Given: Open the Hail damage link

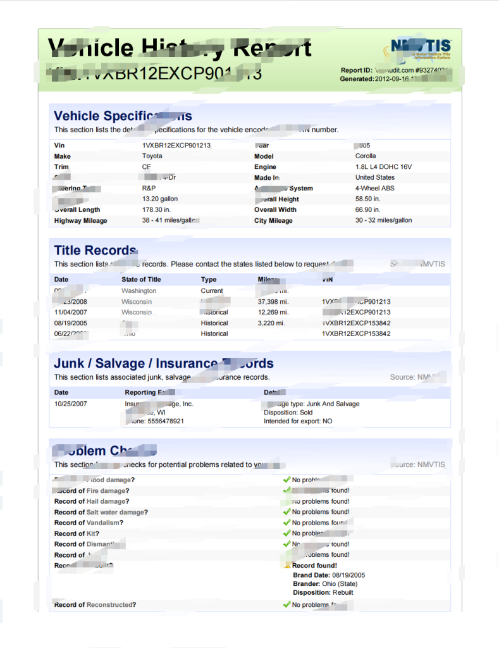Looking at the screenshot, I should click(106, 501).
